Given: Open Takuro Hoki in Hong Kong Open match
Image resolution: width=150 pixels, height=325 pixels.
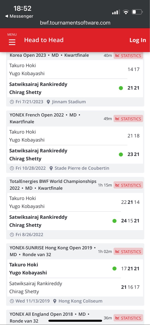Looking at the screenshot, I should coord(24,265).
